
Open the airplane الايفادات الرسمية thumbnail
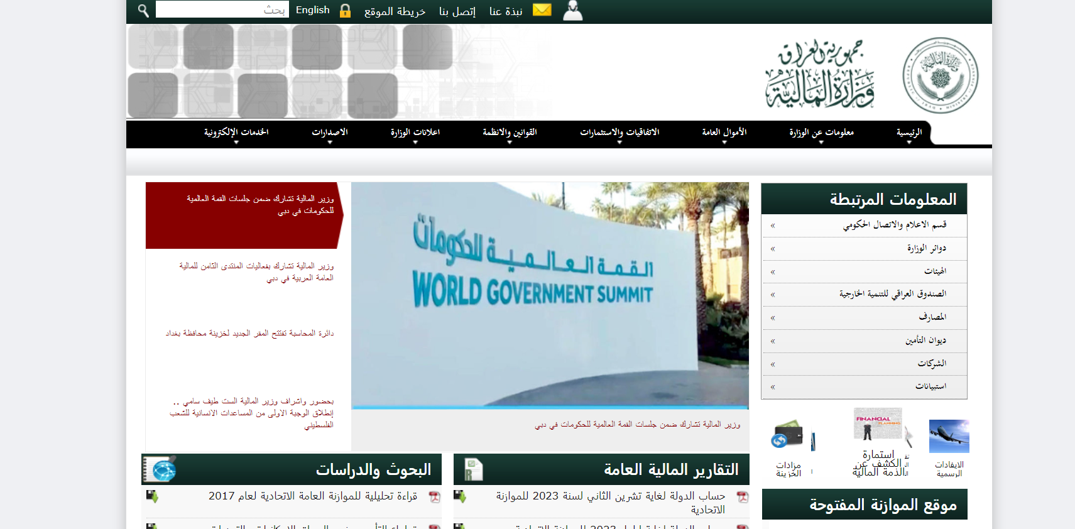(x=949, y=436)
